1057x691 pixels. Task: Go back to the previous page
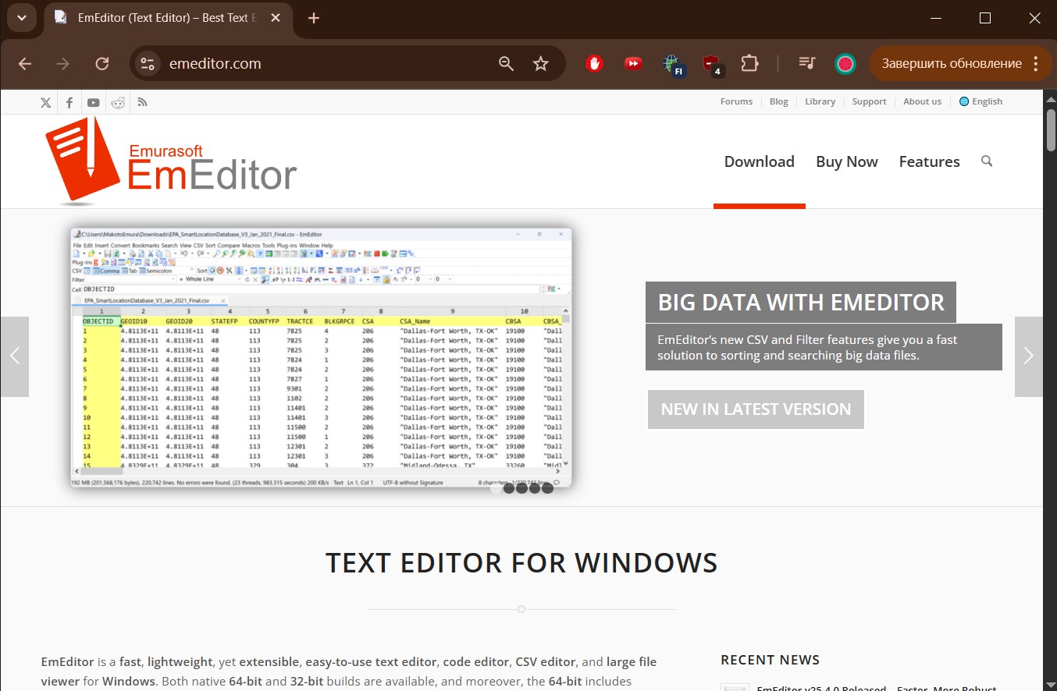tap(25, 64)
